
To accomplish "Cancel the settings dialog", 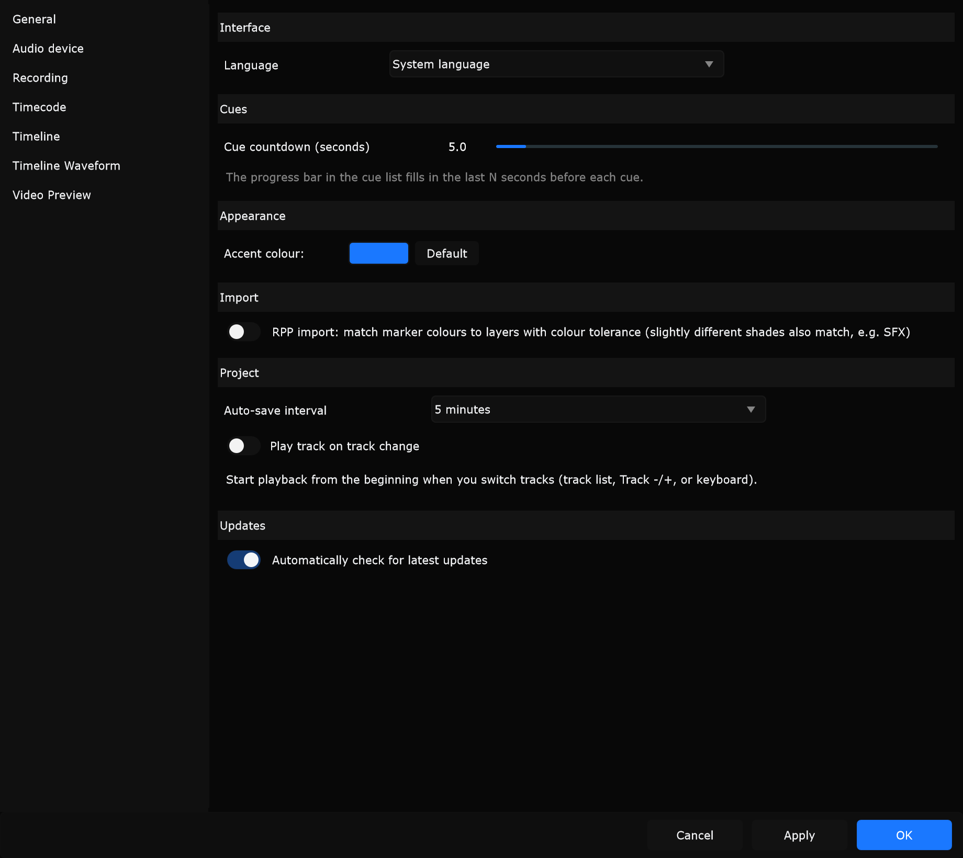I will tap(695, 835).
